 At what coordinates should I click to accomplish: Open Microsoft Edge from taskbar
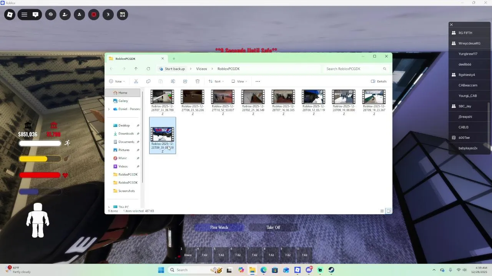[263, 270]
